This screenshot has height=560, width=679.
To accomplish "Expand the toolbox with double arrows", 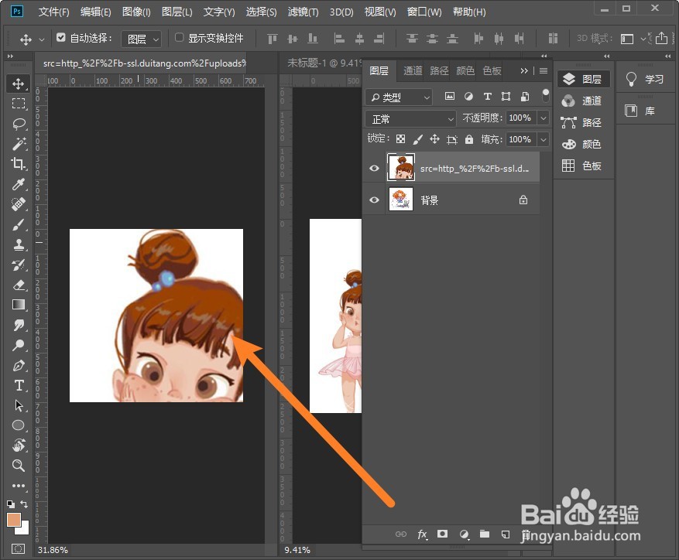I will click(x=10, y=56).
